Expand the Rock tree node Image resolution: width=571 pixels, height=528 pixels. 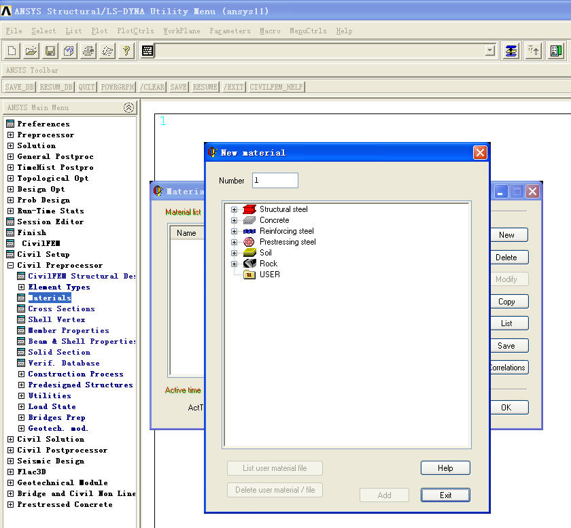coord(234,264)
